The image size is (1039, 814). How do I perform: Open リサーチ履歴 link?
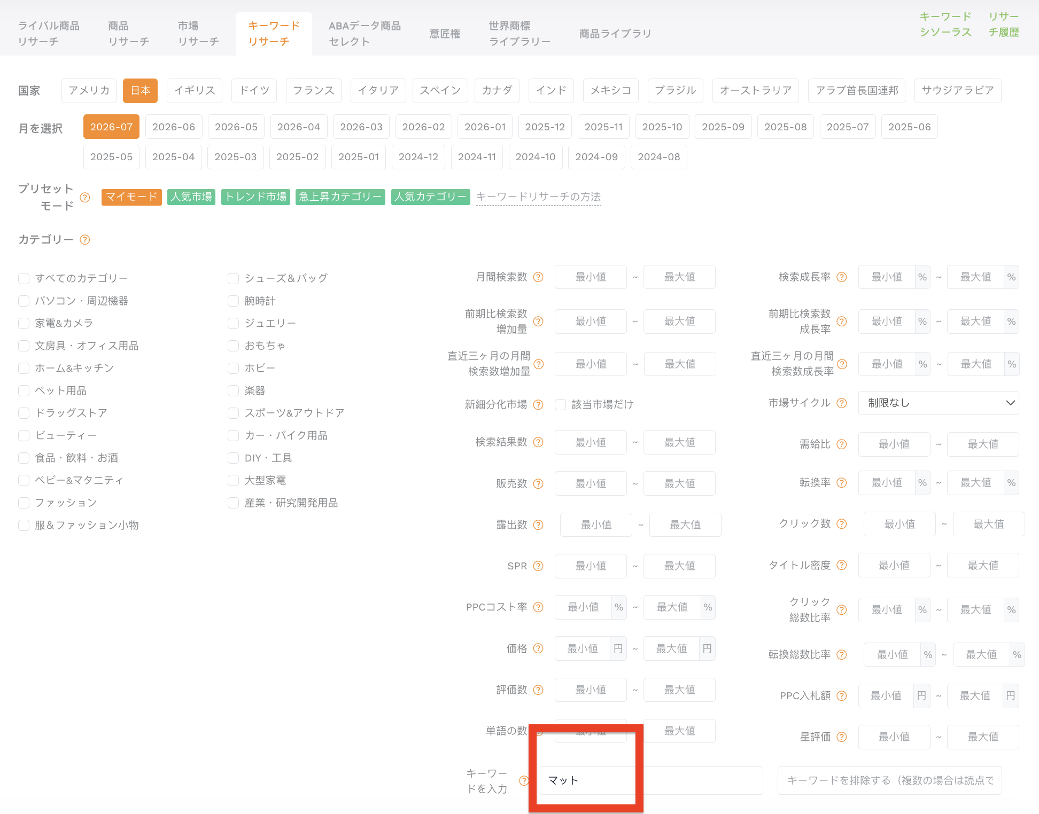point(1003,25)
